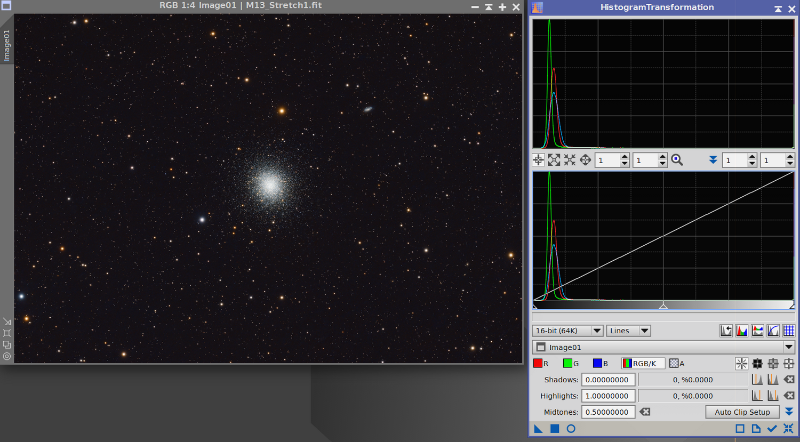
Task: Open the Lines plot style dropdown
Action: point(629,331)
